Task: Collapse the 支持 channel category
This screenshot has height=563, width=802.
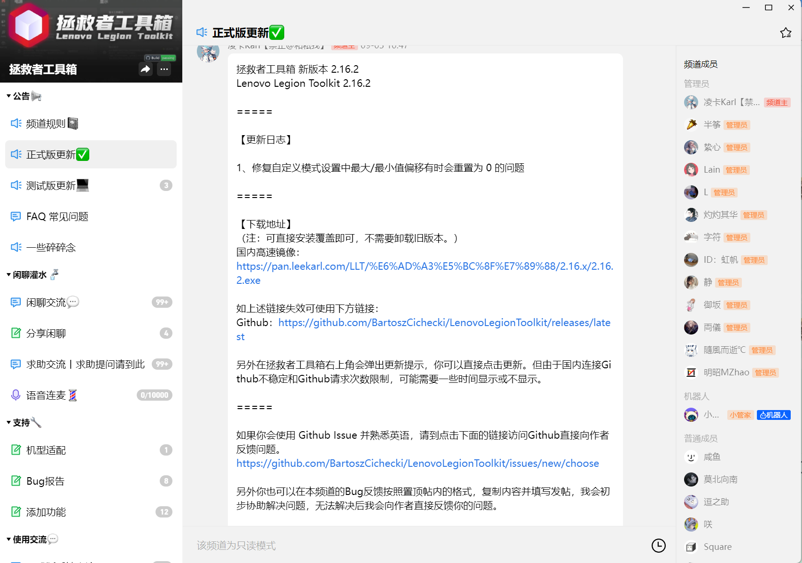Action: click(x=8, y=423)
